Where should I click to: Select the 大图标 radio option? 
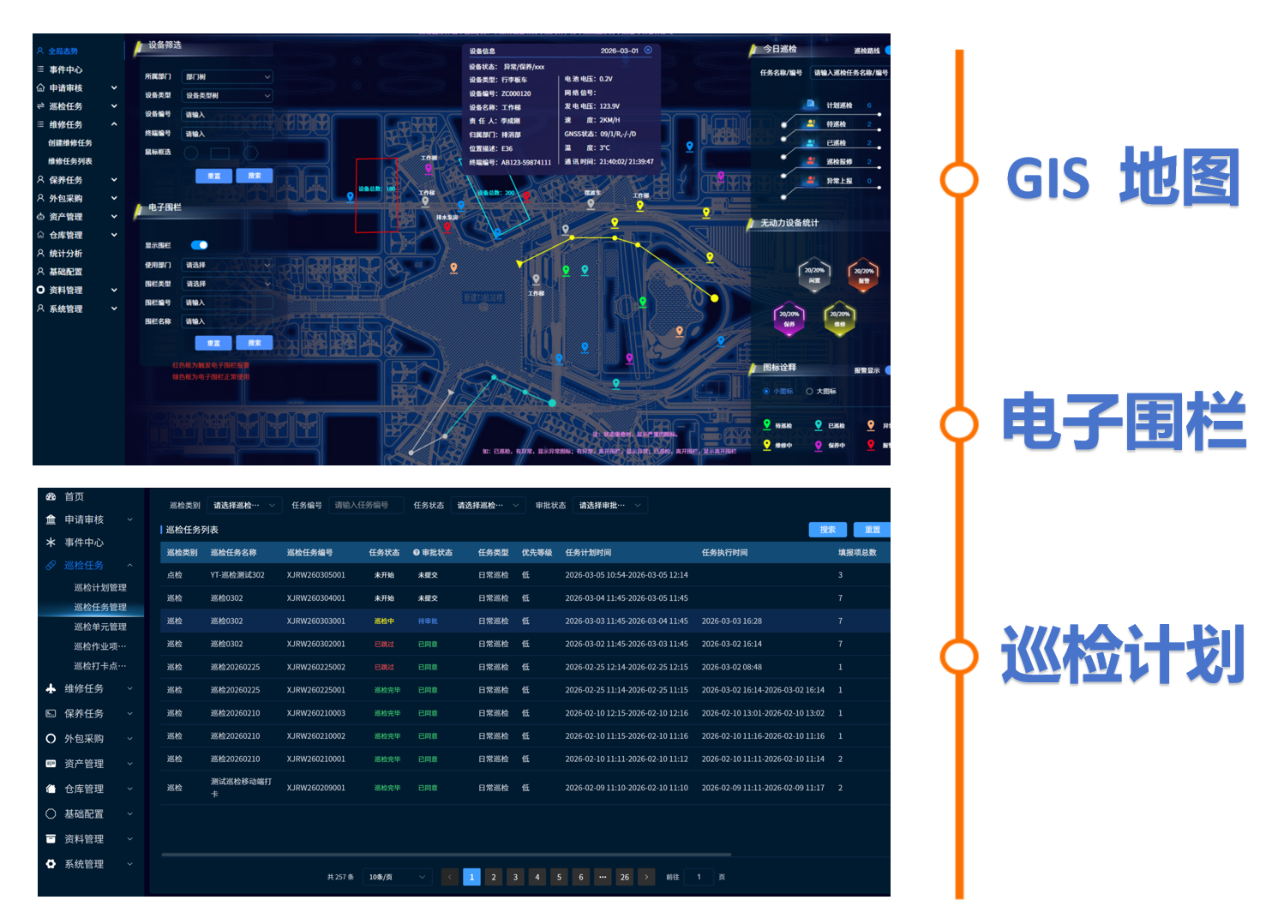pyautogui.click(x=809, y=392)
